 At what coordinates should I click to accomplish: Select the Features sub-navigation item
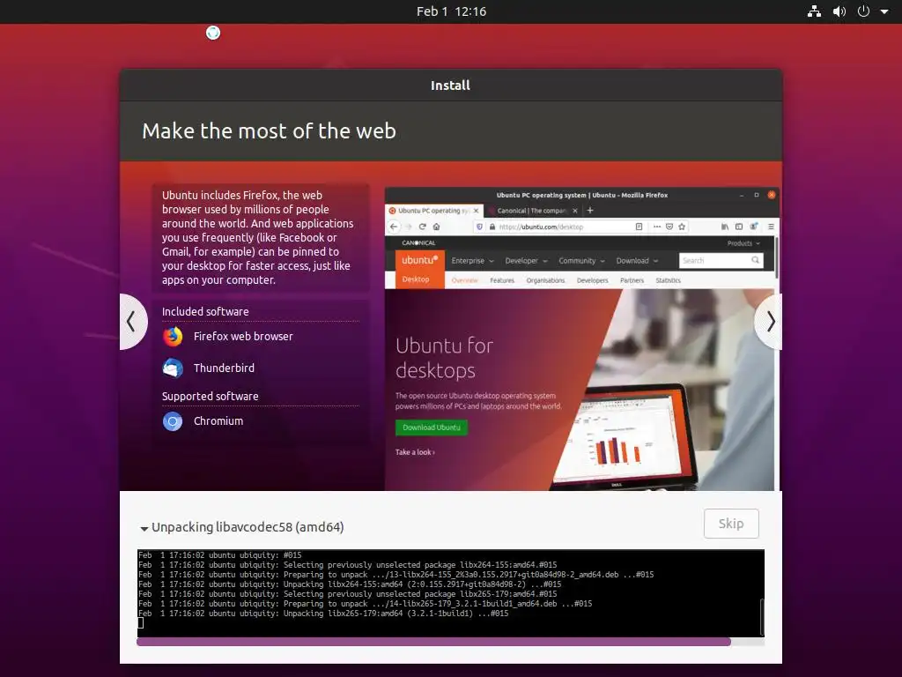click(x=502, y=280)
